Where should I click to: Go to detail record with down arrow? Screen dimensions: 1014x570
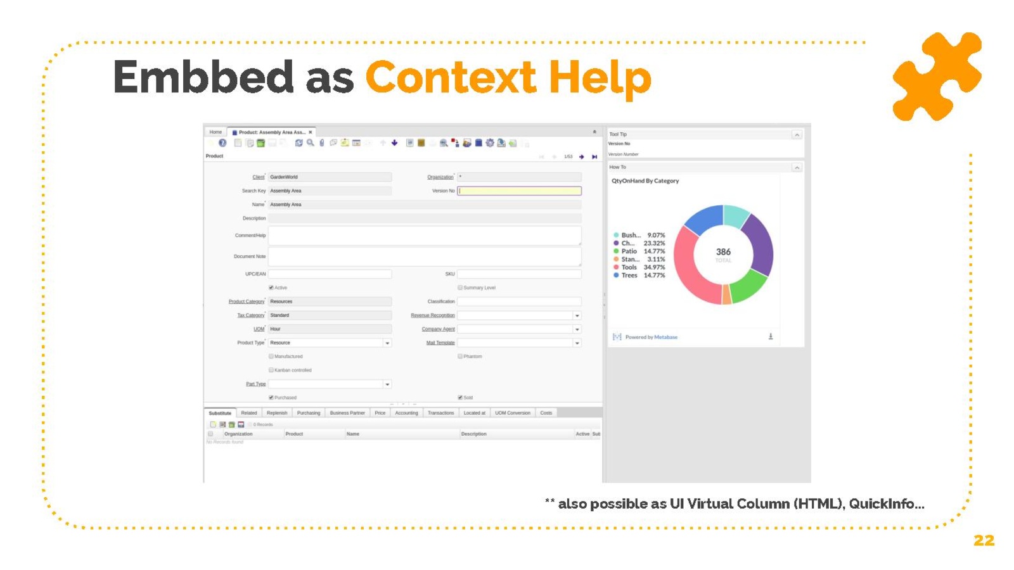[x=395, y=143]
